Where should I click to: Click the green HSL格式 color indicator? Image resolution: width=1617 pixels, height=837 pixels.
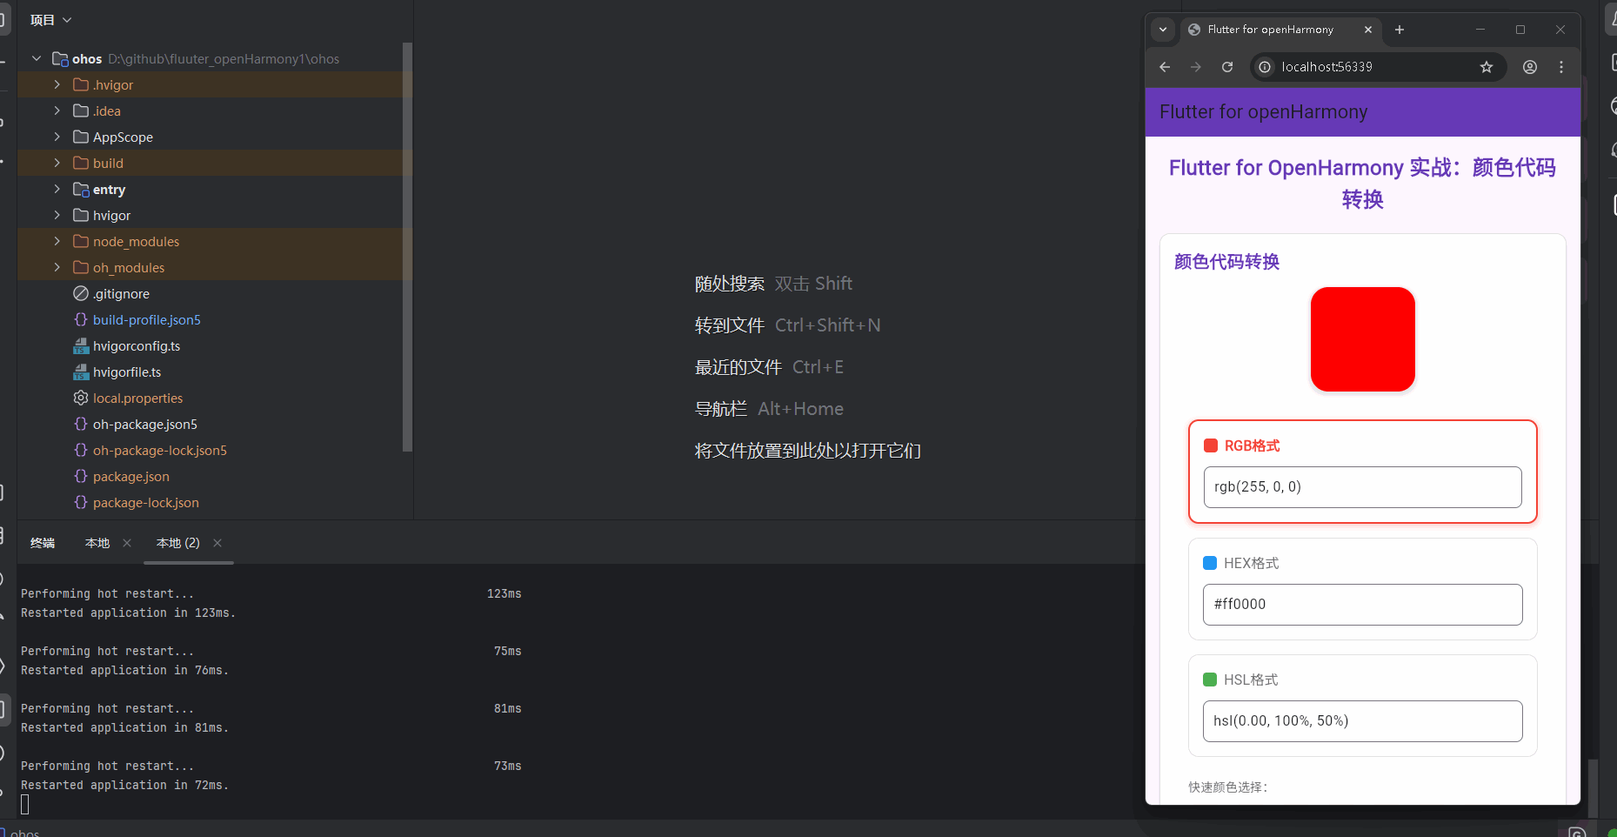click(1210, 680)
